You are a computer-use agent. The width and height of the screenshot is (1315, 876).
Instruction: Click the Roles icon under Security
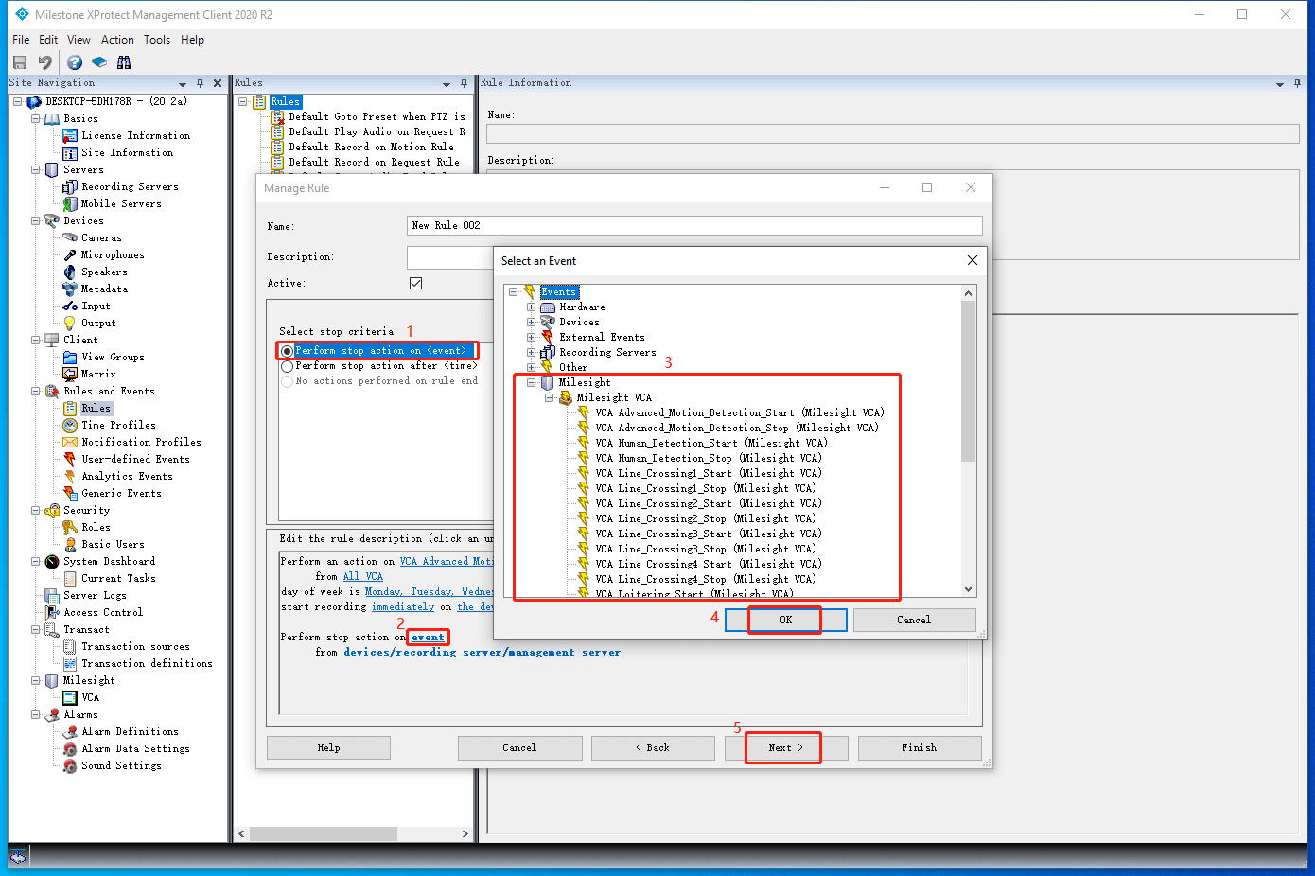click(70, 527)
